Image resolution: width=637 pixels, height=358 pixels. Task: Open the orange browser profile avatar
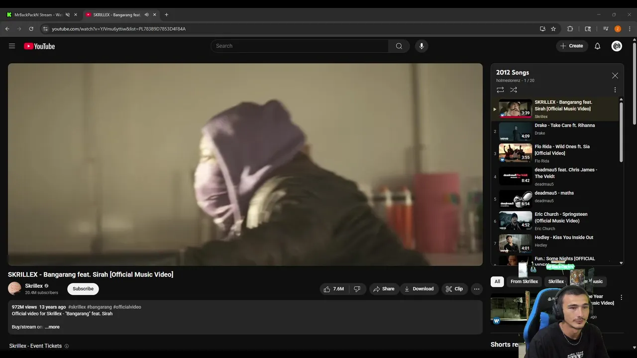(618, 29)
